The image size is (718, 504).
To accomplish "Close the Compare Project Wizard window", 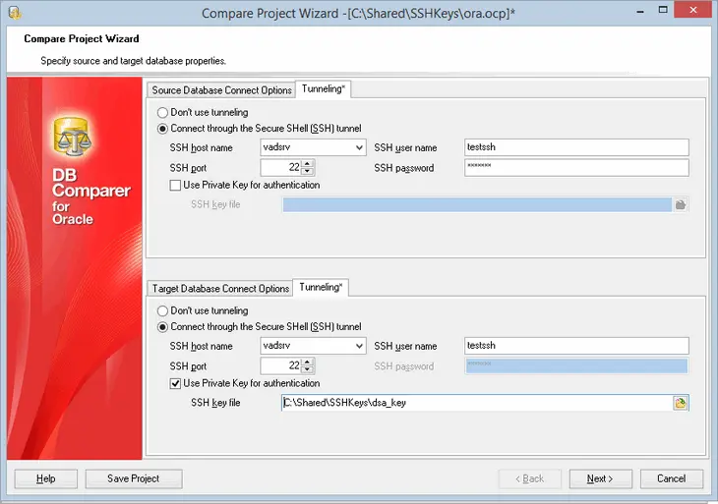I will pyautogui.click(x=693, y=10).
